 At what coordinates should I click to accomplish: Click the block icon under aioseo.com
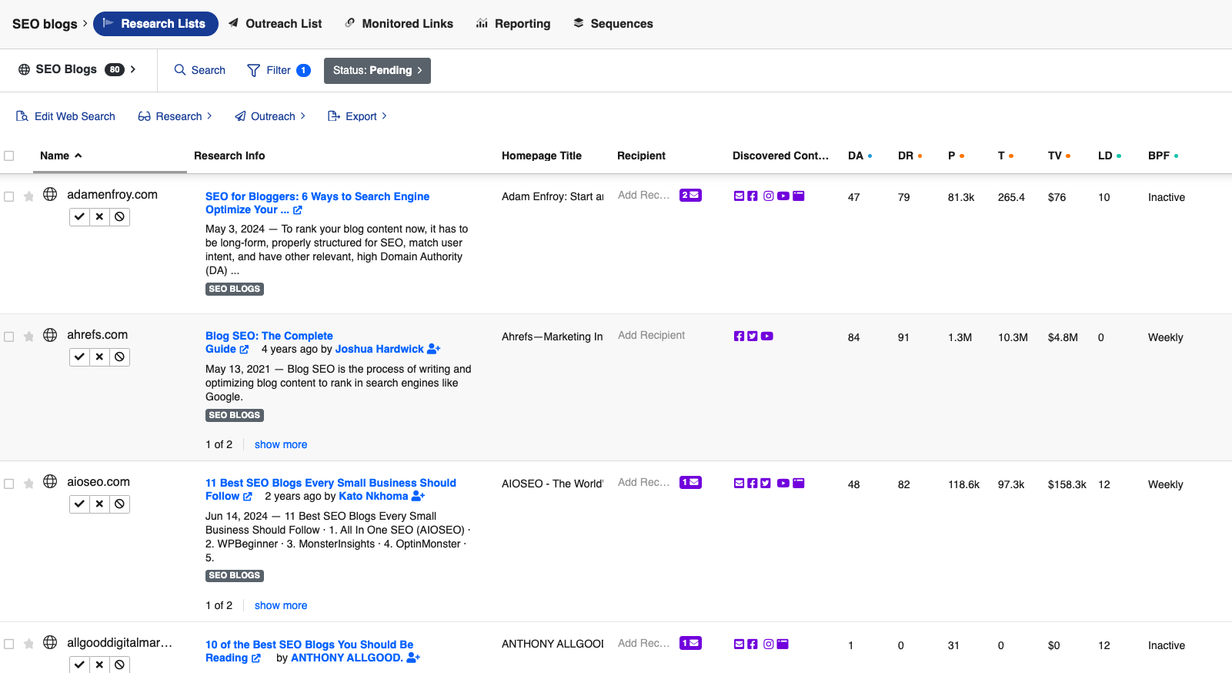[x=119, y=504]
